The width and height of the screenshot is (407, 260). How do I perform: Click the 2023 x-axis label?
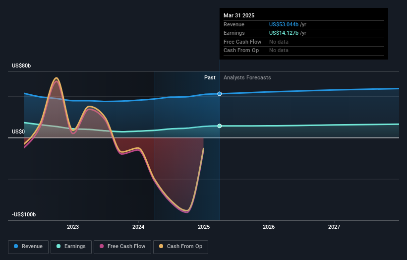click(x=73, y=227)
